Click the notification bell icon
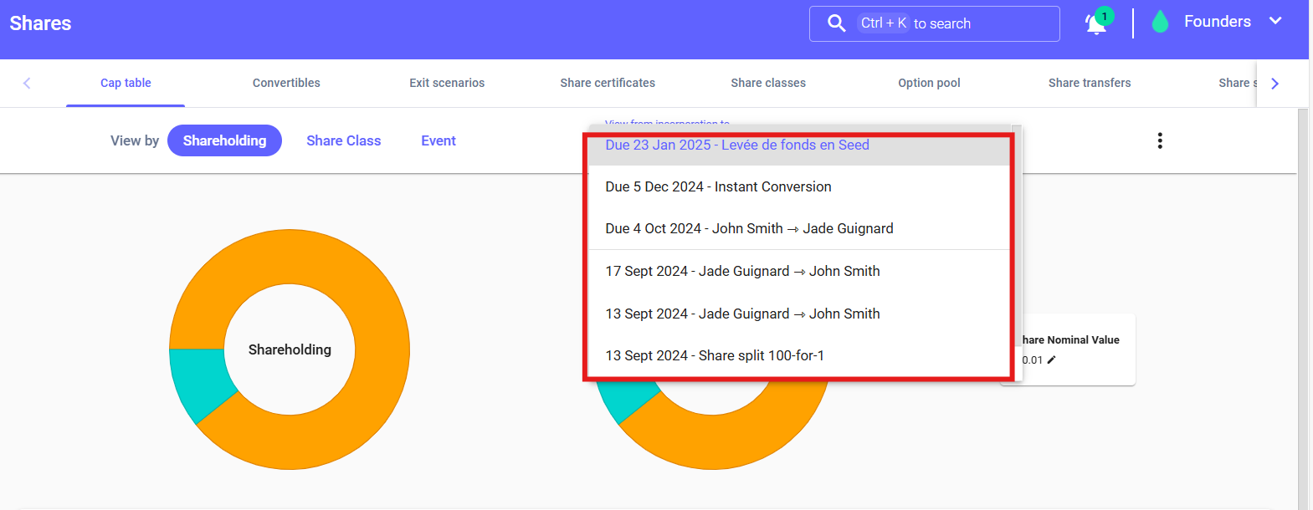 click(x=1095, y=24)
